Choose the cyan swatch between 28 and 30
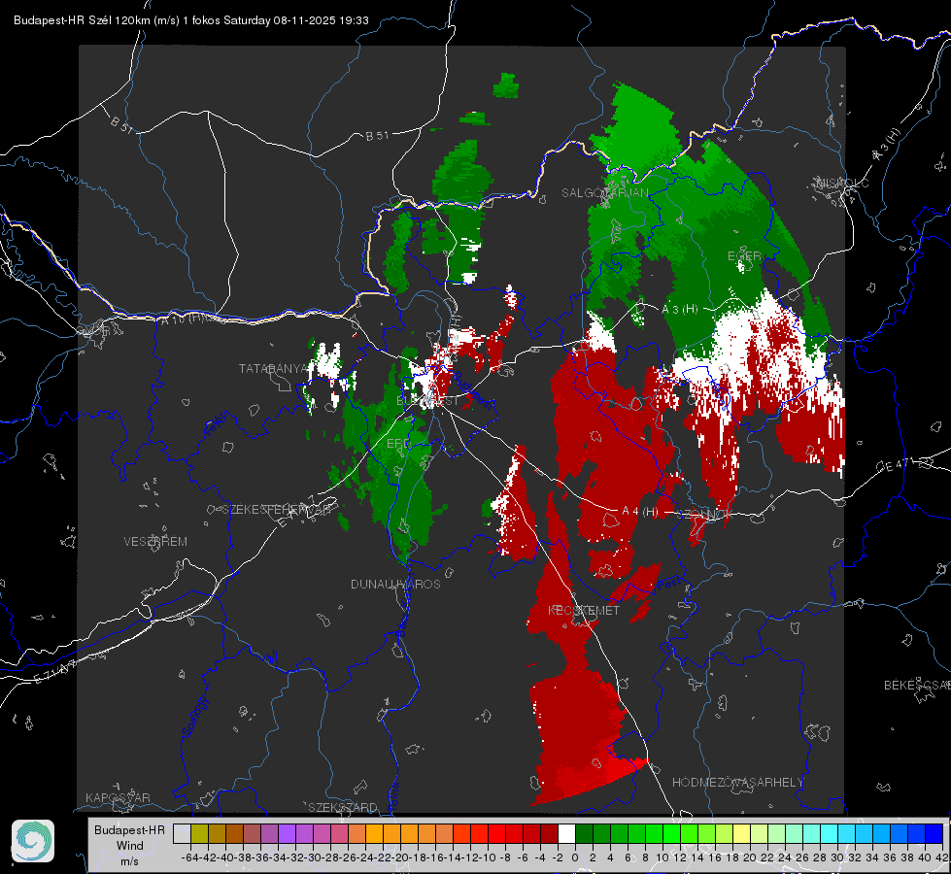This screenshot has height=874, width=951. [x=830, y=833]
